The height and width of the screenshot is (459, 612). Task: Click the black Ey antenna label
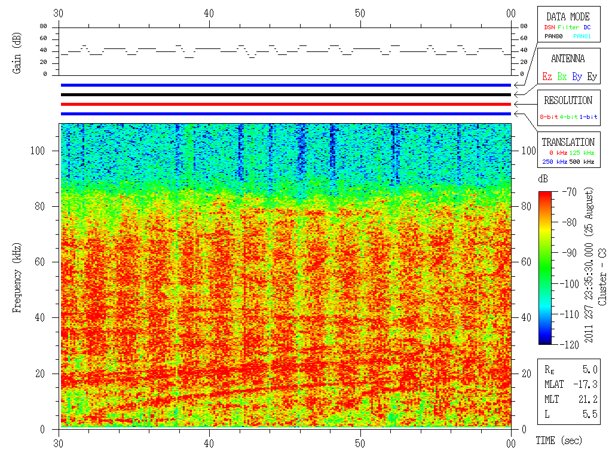coord(592,76)
